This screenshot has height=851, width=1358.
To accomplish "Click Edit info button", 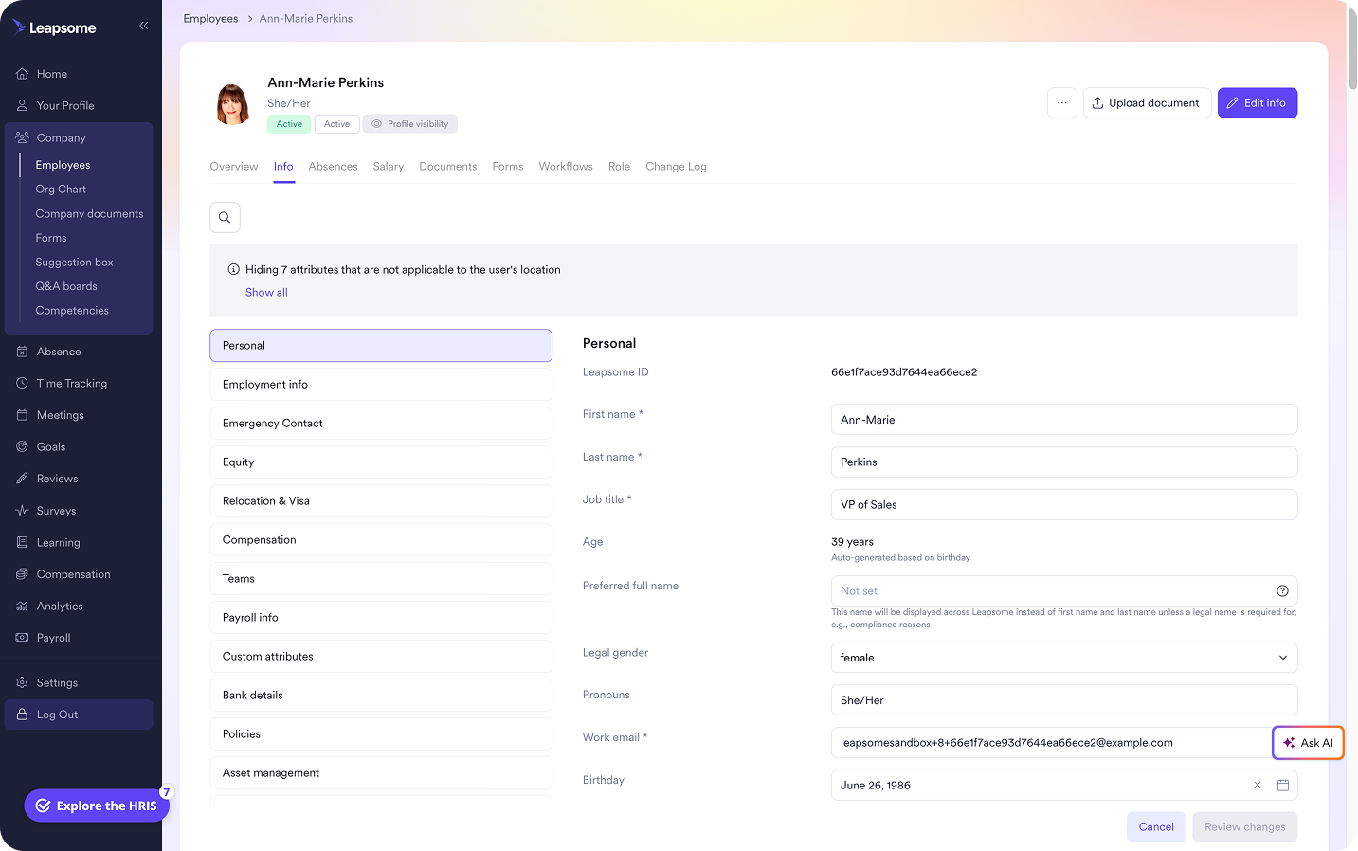I will 1258,102.
